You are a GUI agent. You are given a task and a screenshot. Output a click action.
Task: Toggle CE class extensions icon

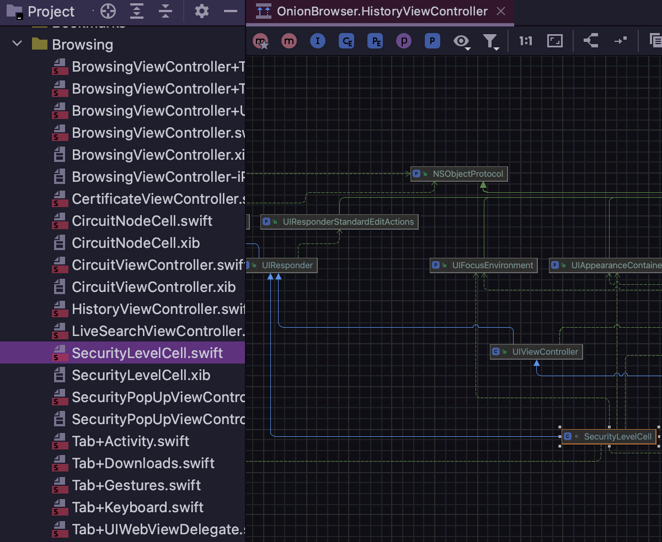pyautogui.click(x=346, y=41)
